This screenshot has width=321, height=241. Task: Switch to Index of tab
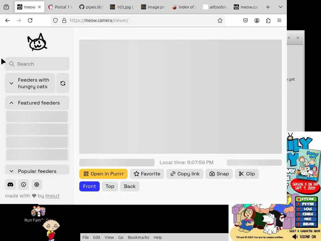coord(184,7)
